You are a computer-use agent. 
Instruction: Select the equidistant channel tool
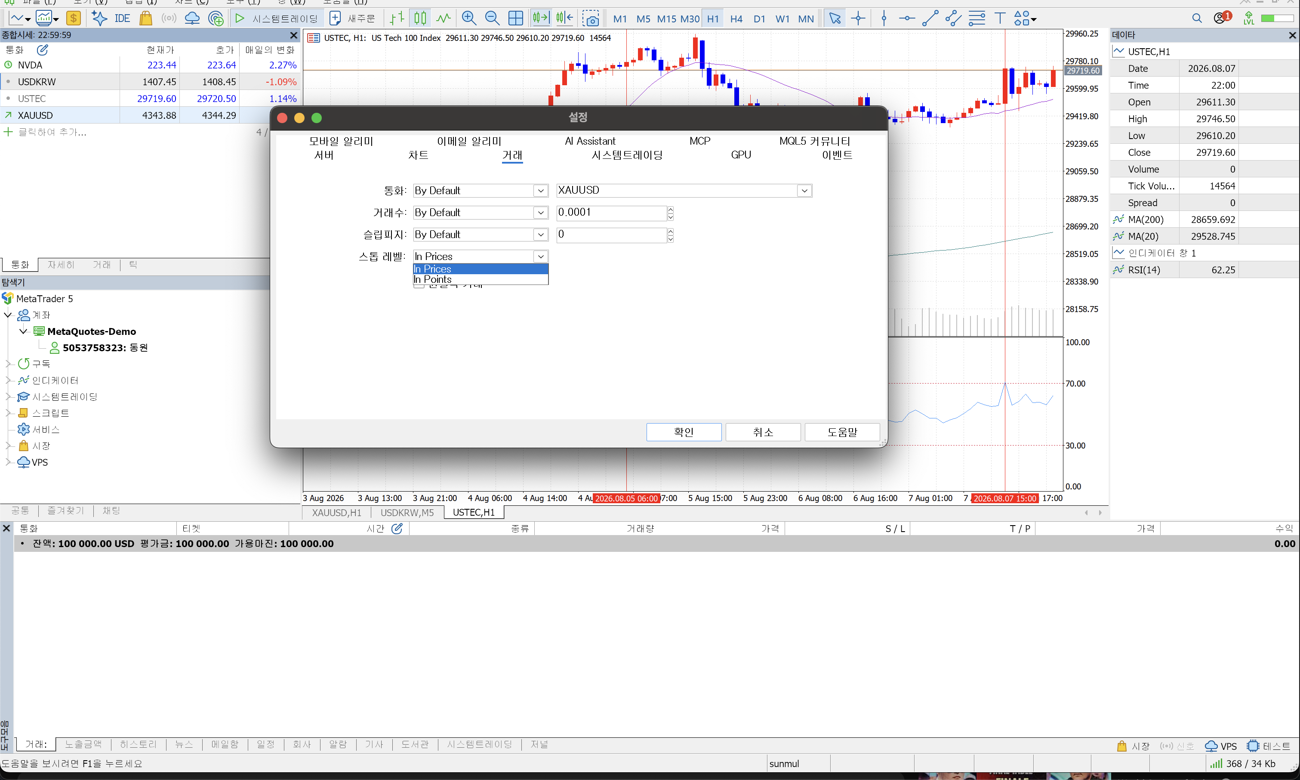pos(953,19)
